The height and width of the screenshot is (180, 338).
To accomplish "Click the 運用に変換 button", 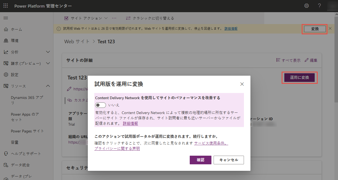I will [300, 78].
